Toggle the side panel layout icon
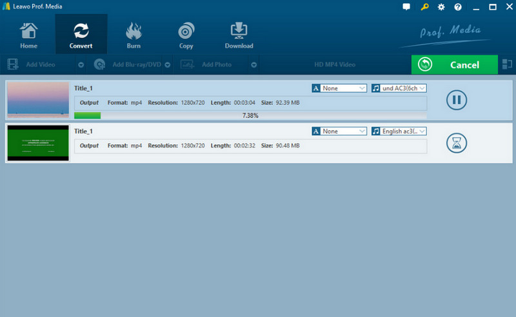 507,64
